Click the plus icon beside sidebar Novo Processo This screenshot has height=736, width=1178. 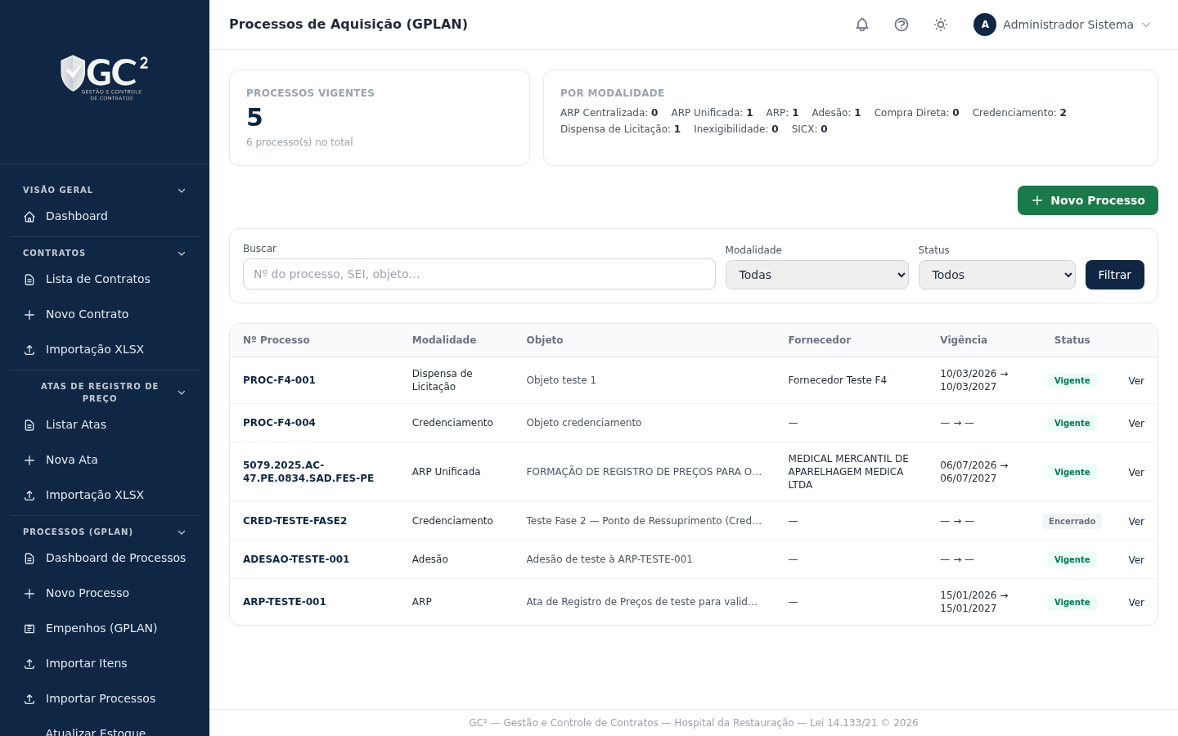(29, 594)
